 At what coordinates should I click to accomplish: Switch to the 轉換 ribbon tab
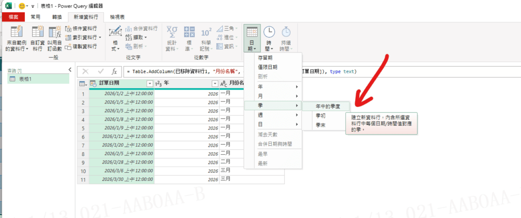click(x=57, y=17)
